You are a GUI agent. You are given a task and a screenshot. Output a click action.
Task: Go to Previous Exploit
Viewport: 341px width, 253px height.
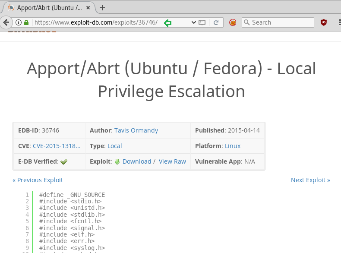(x=38, y=180)
